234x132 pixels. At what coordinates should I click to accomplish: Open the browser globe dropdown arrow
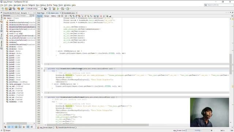pos(47,9)
